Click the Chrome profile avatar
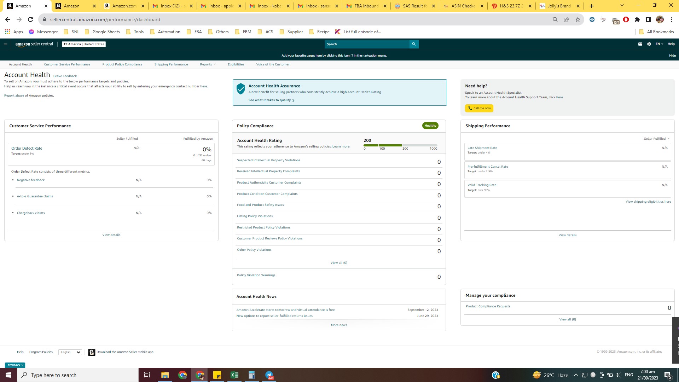Screen dimensions: 679x382 coord(660,19)
